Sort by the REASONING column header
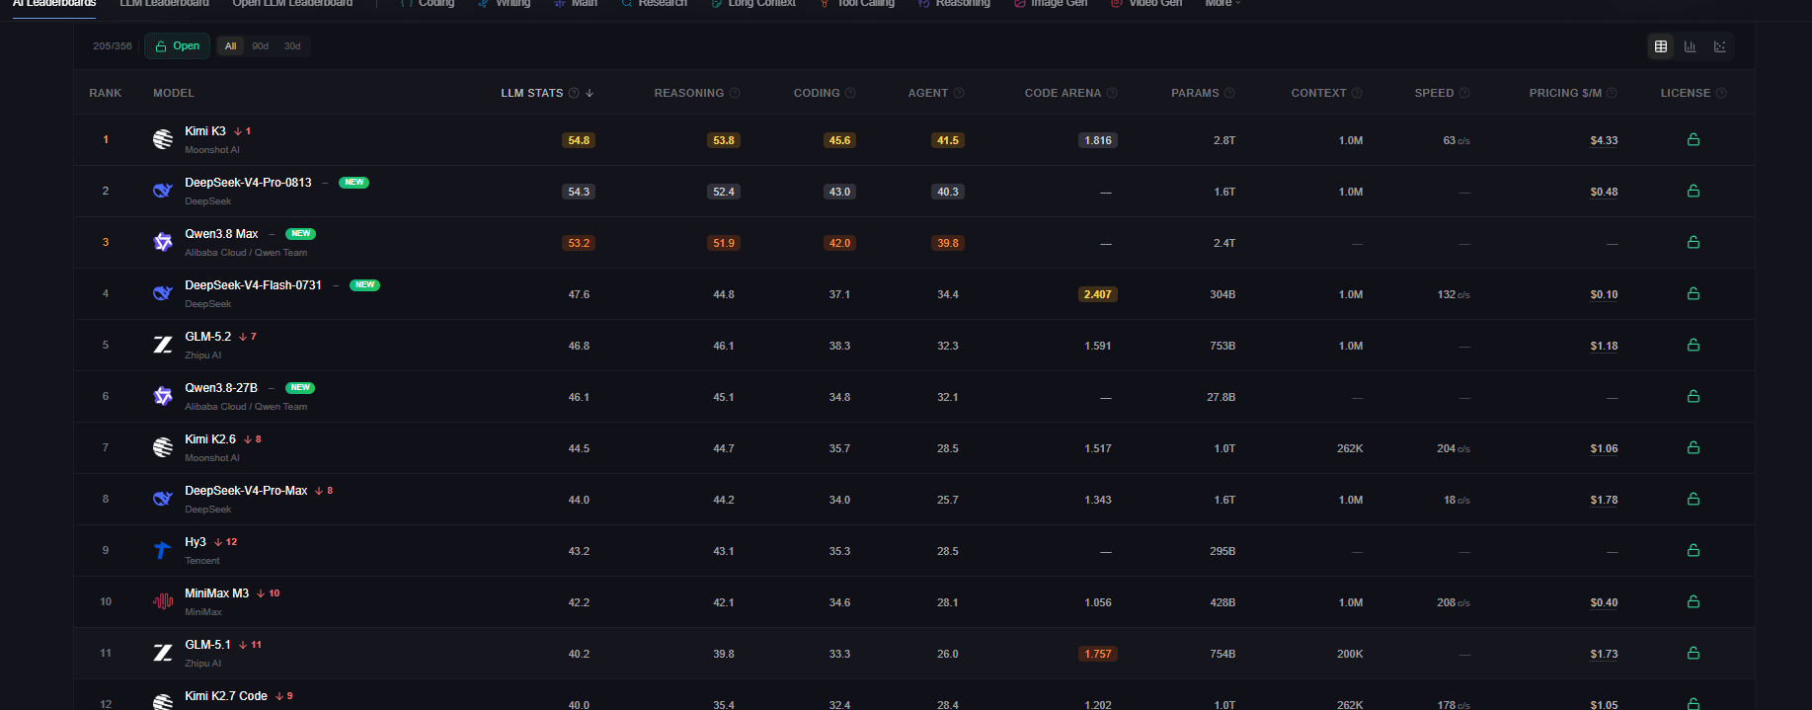 pyautogui.click(x=688, y=93)
